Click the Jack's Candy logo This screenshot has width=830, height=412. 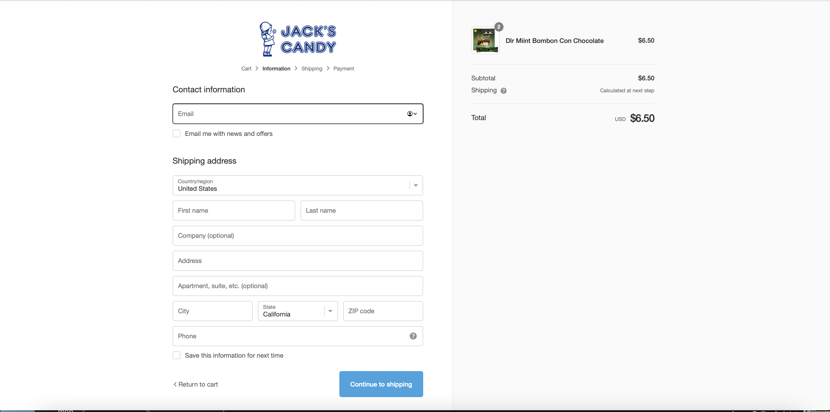click(298, 39)
